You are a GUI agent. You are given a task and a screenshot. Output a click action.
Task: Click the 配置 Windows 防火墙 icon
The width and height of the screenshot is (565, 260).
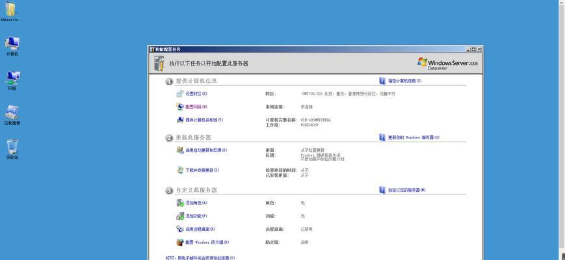coord(180,242)
